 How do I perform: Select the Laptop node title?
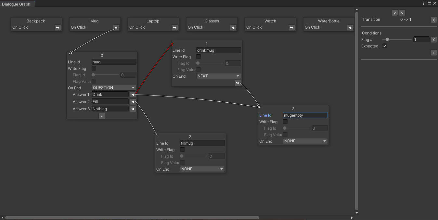pos(153,21)
